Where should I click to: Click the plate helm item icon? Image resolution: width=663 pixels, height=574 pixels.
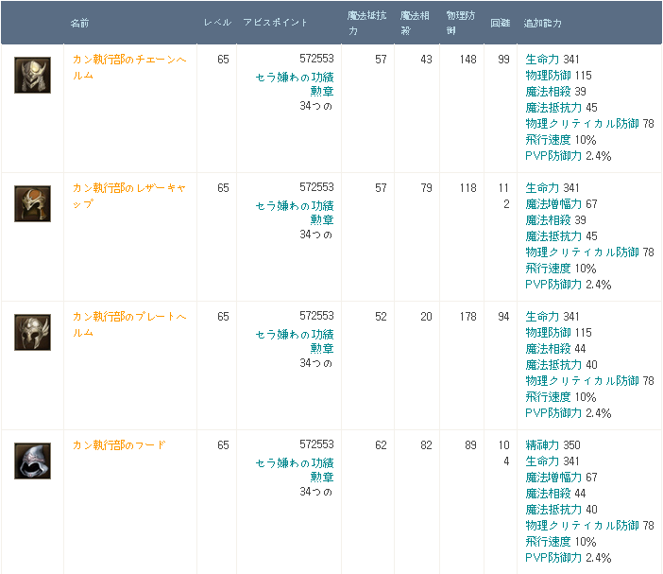[x=32, y=332]
